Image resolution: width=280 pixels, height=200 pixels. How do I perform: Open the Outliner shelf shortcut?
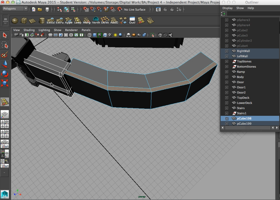click(x=132, y=21)
